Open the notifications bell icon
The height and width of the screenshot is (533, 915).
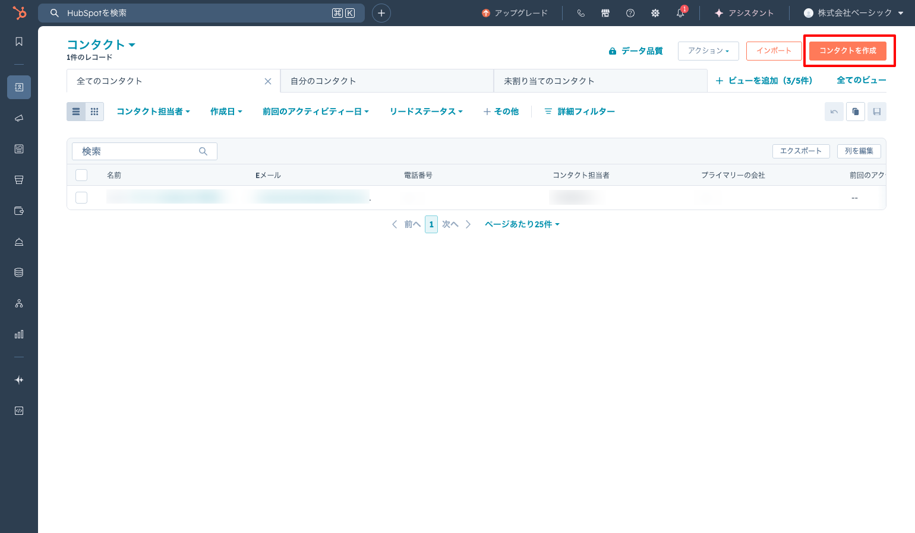(x=680, y=13)
